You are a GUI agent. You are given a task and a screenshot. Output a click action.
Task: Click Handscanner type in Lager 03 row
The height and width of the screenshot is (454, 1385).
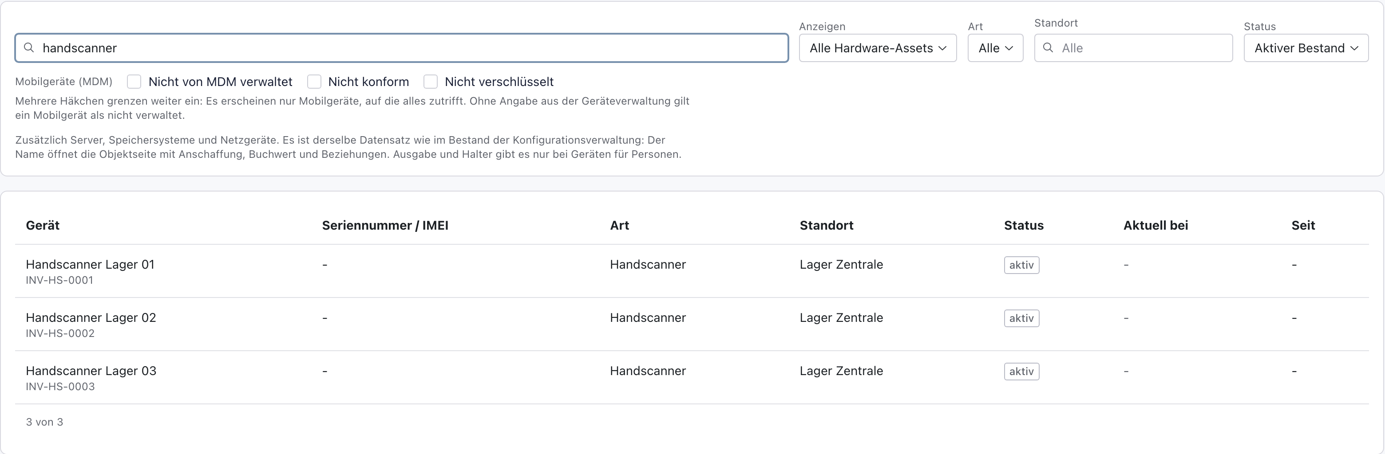pos(648,371)
